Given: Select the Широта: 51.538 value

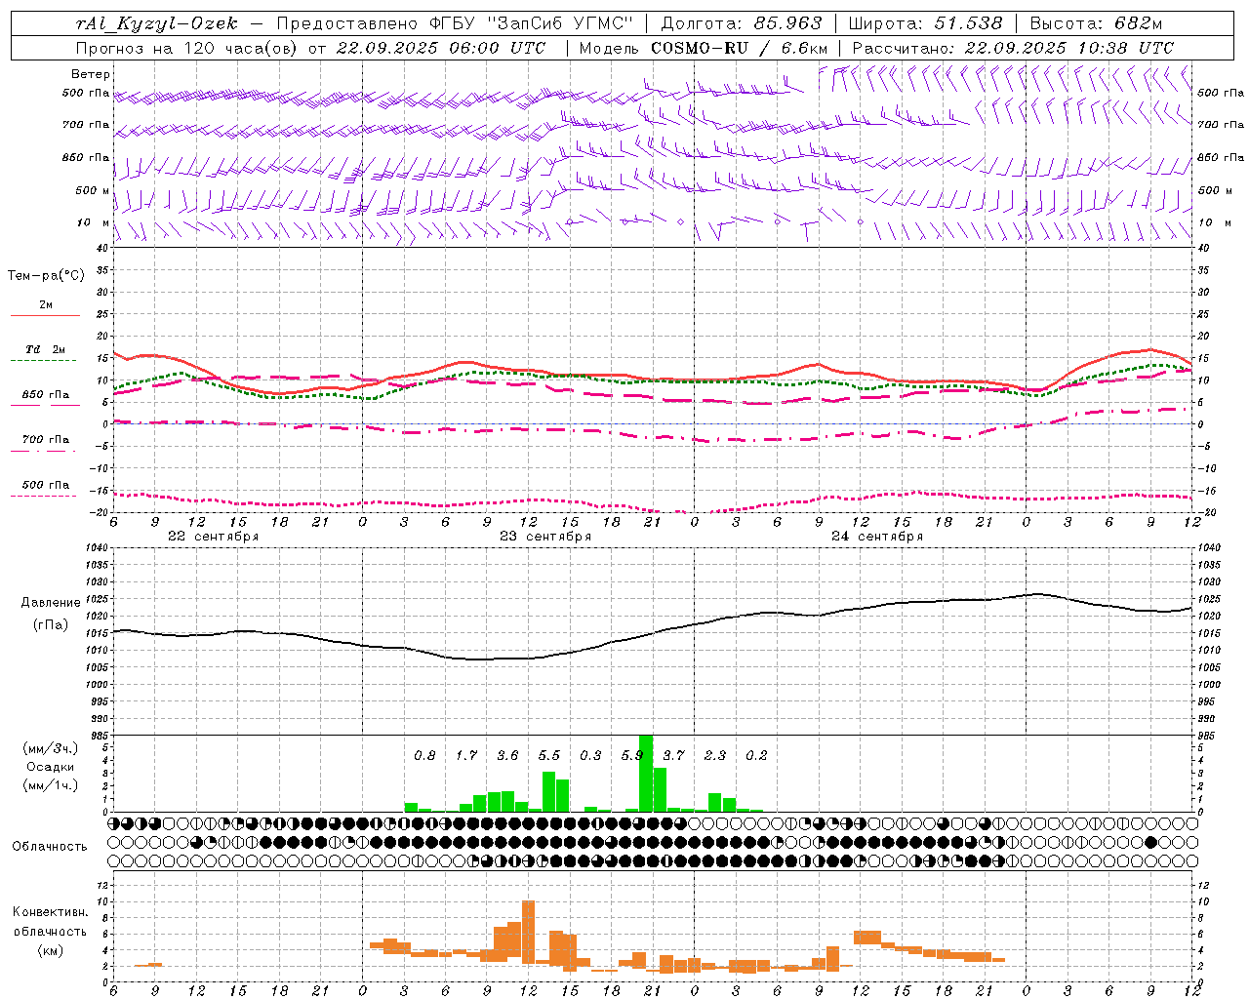Looking at the screenshot, I should [926, 23].
